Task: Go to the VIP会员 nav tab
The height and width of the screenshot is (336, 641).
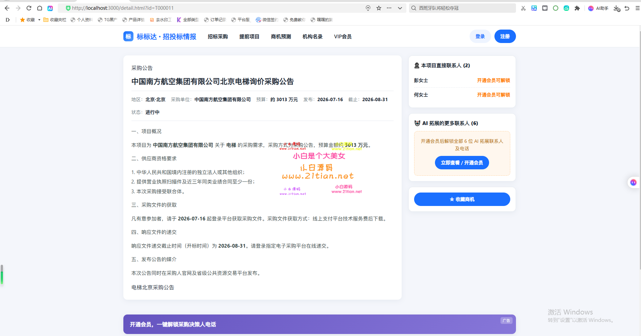Action: point(343,36)
